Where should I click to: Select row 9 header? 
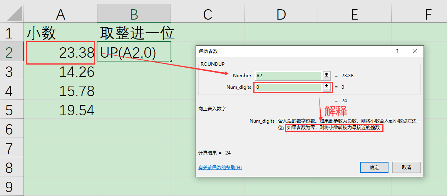click(12, 186)
